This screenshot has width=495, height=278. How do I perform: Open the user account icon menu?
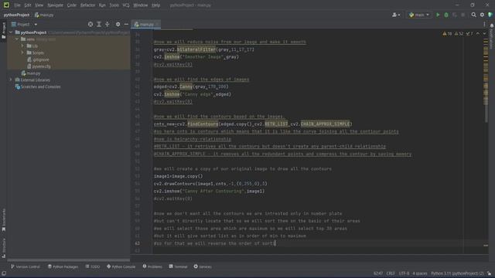[396, 15]
